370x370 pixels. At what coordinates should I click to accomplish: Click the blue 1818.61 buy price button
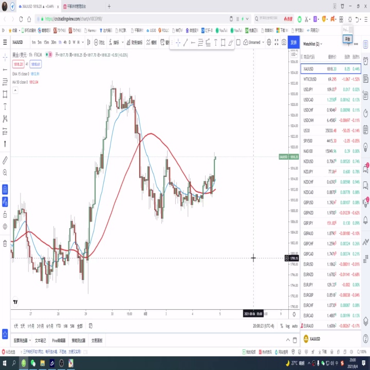pos(35,64)
